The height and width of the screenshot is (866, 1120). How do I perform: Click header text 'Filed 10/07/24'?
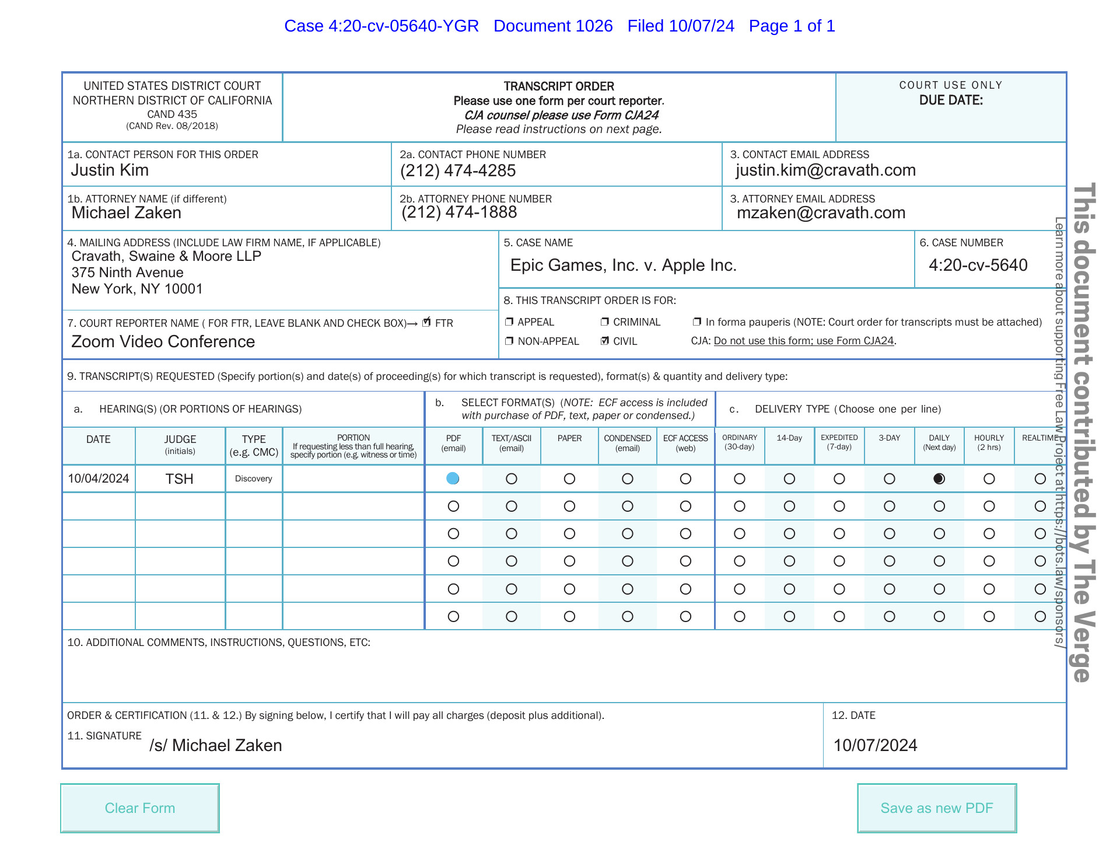[681, 26]
